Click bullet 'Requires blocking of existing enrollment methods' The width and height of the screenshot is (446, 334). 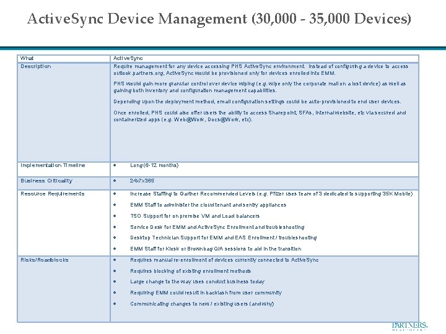click(x=191, y=271)
